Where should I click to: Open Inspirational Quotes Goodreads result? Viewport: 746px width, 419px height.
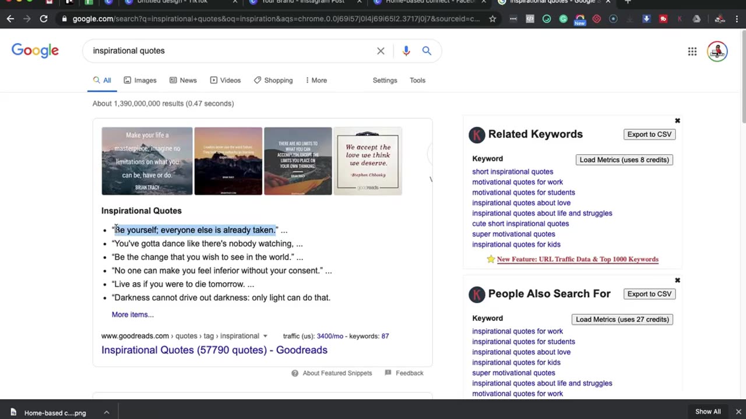(x=214, y=350)
